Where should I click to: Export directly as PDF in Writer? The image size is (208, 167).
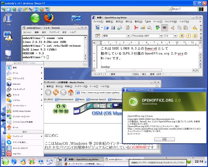coord(136,28)
